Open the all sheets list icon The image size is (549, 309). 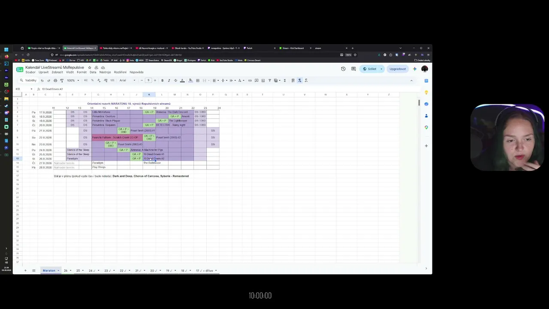(x=33, y=271)
